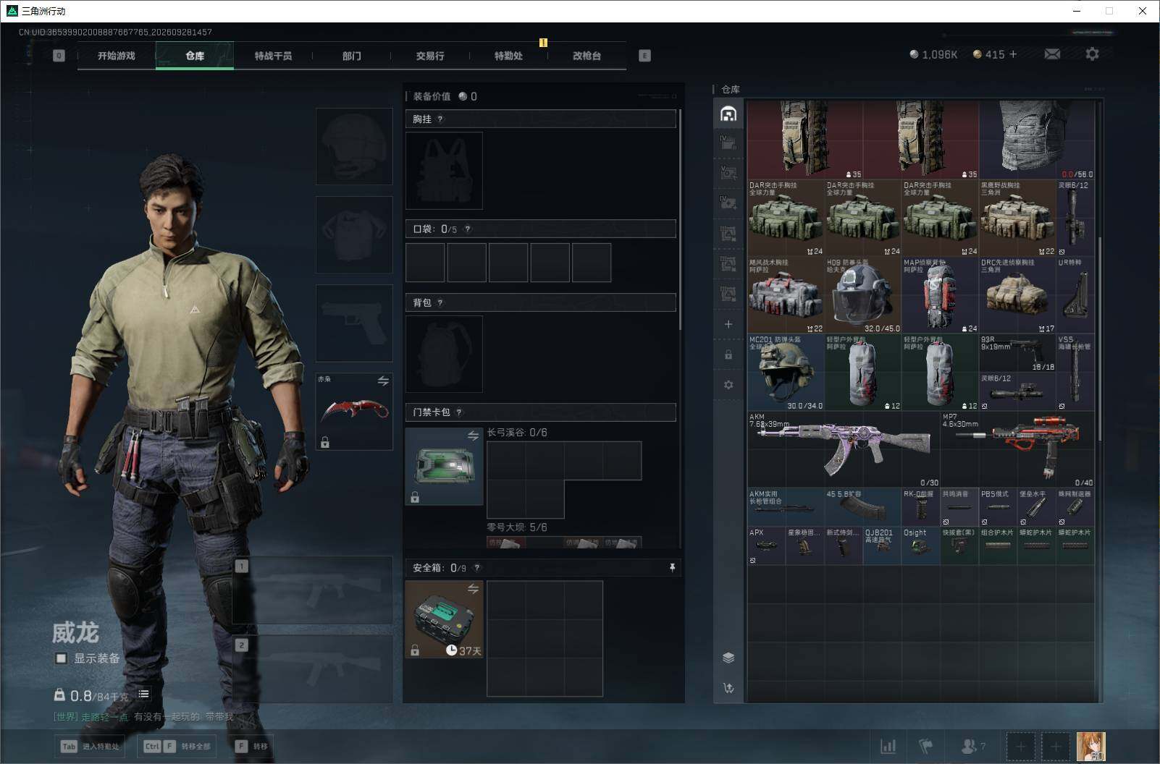This screenshot has height=764, width=1160.
Task: Click the swap icon on the safe box
Action: 473,589
